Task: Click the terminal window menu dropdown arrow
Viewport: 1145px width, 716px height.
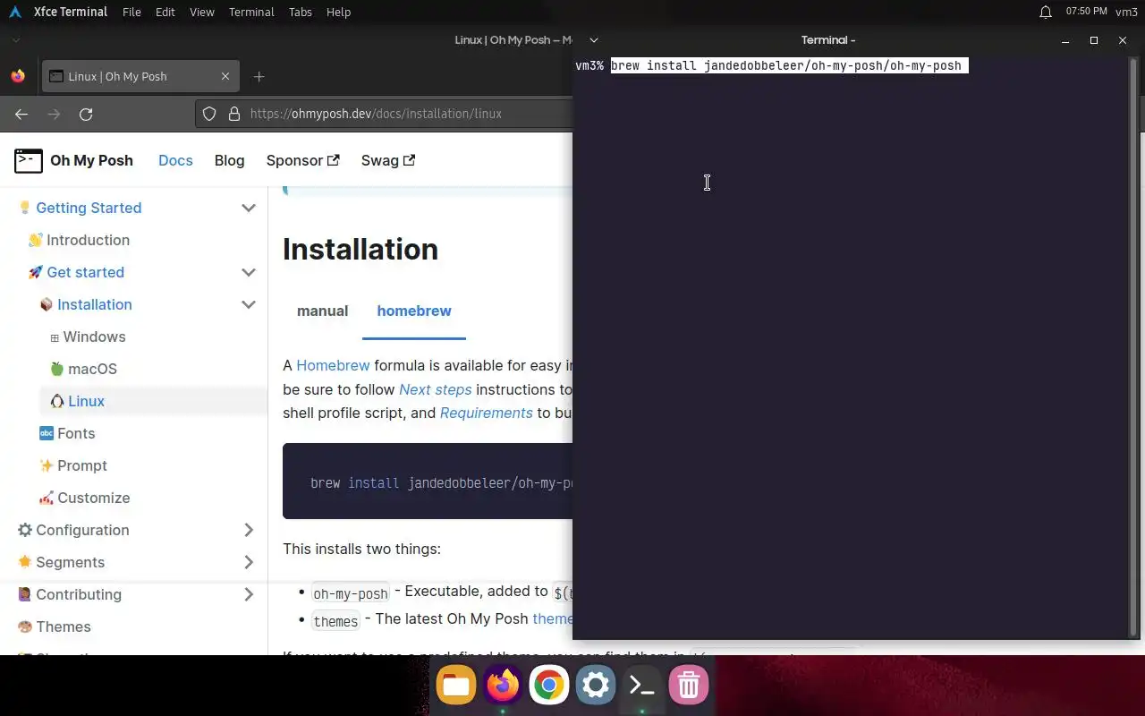Action: [x=593, y=40]
